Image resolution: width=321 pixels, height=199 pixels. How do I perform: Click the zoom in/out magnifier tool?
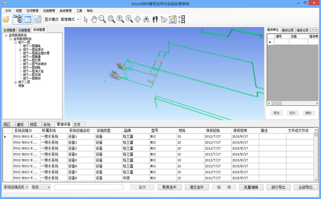(x=120, y=19)
